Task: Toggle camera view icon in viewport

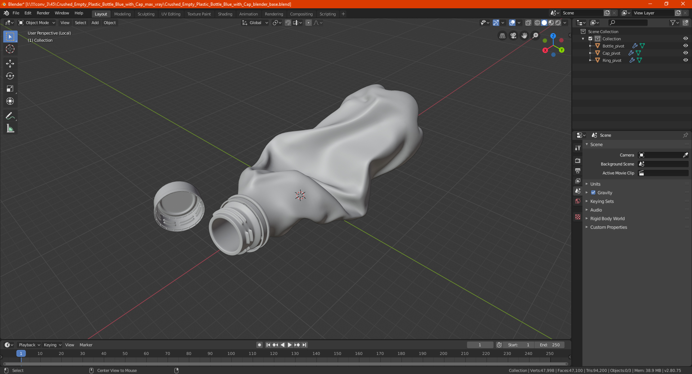Action: [x=513, y=36]
